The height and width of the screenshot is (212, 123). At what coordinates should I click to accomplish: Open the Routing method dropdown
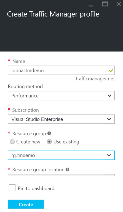61,96
